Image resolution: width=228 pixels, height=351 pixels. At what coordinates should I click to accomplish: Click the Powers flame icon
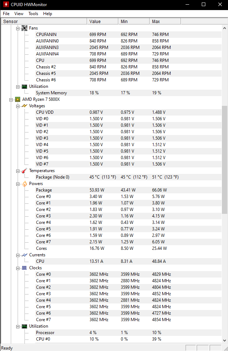pos(24,184)
